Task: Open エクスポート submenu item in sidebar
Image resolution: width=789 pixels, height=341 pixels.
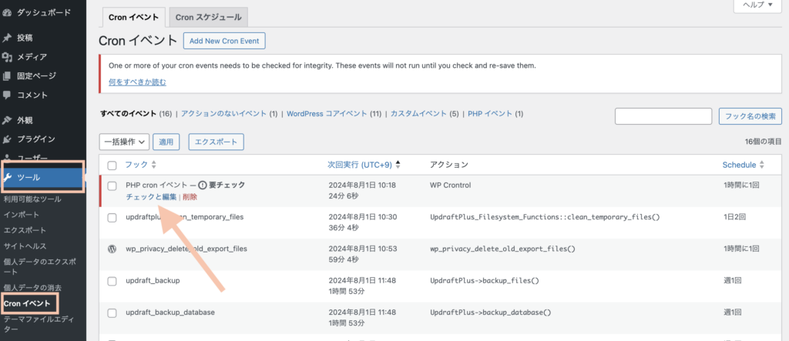Action: (x=25, y=230)
